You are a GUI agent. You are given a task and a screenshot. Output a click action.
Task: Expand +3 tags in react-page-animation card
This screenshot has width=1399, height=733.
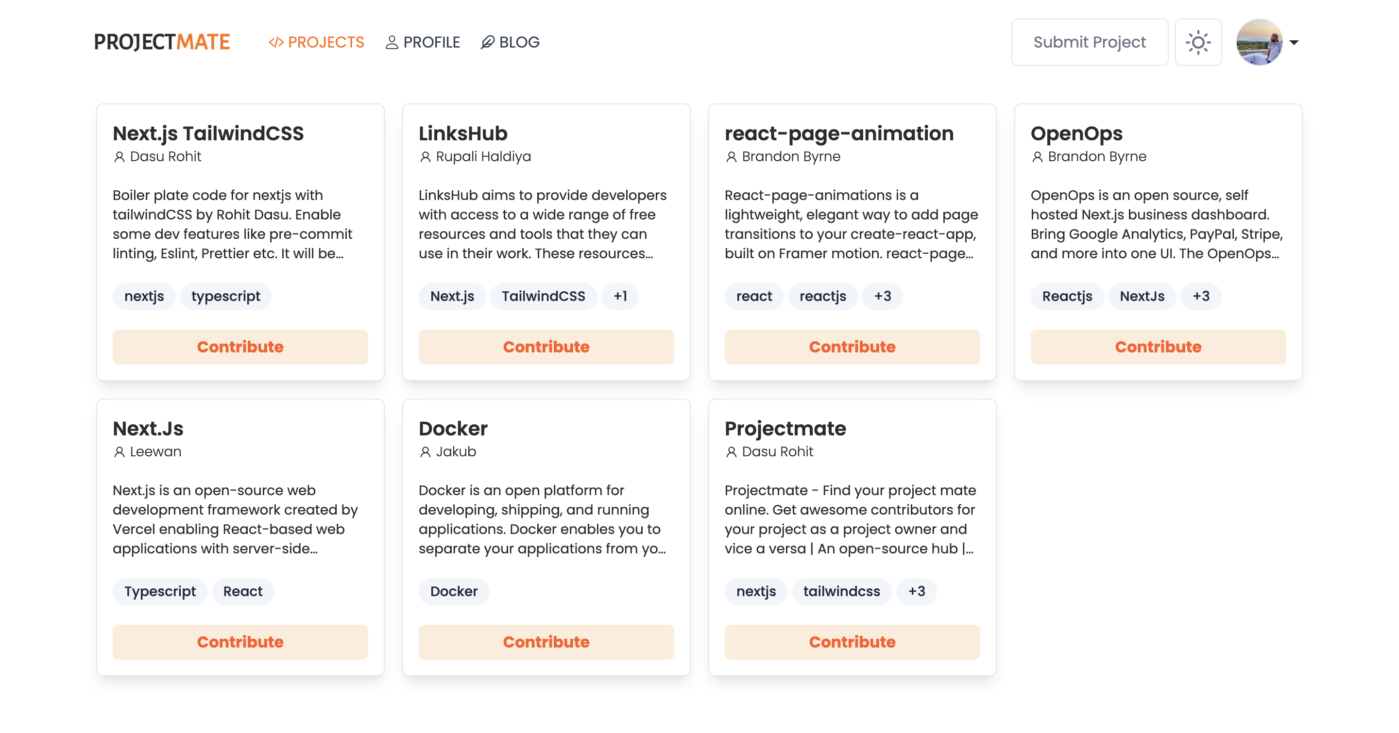click(883, 296)
